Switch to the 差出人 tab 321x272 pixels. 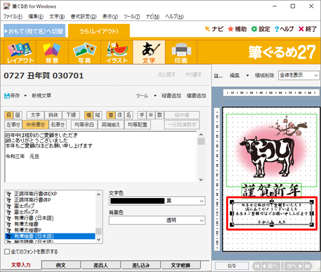(101, 266)
